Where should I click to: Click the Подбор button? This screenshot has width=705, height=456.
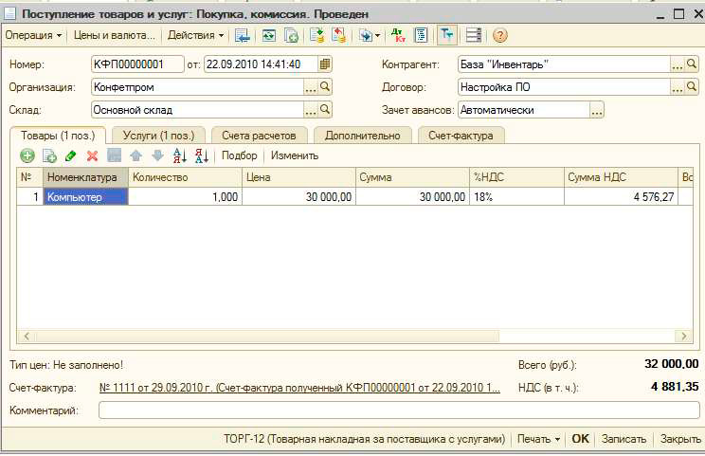[239, 155]
